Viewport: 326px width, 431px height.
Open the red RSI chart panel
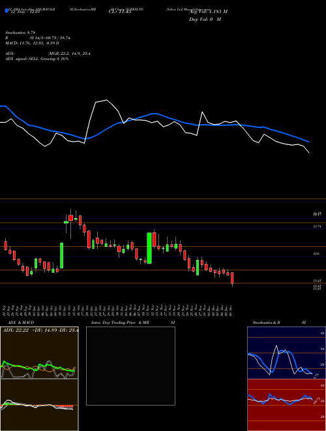[x=286, y=405]
